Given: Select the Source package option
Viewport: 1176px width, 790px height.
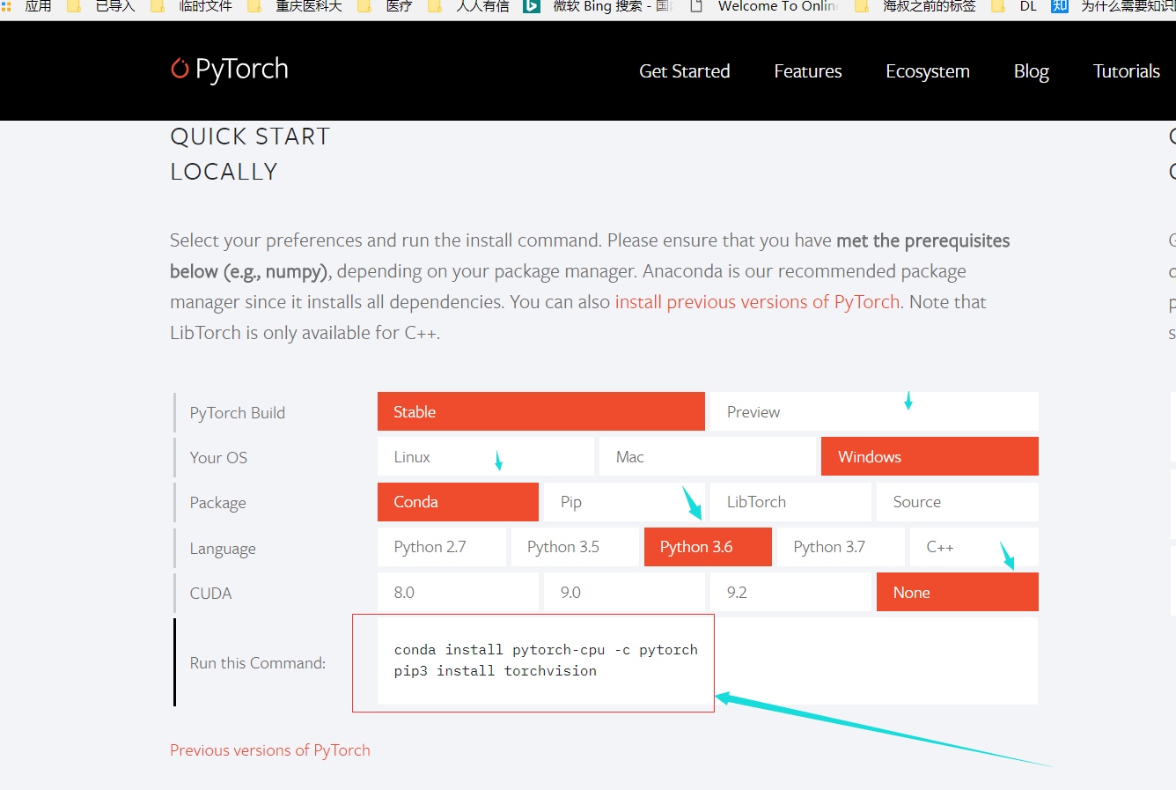Looking at the screenshot, I should (957, 502).
